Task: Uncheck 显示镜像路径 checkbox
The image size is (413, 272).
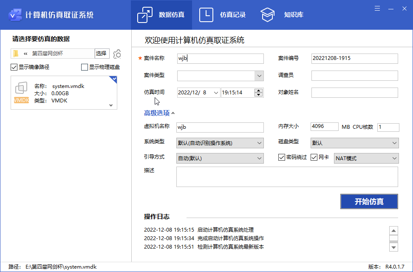Action: [x=14, y=67]
